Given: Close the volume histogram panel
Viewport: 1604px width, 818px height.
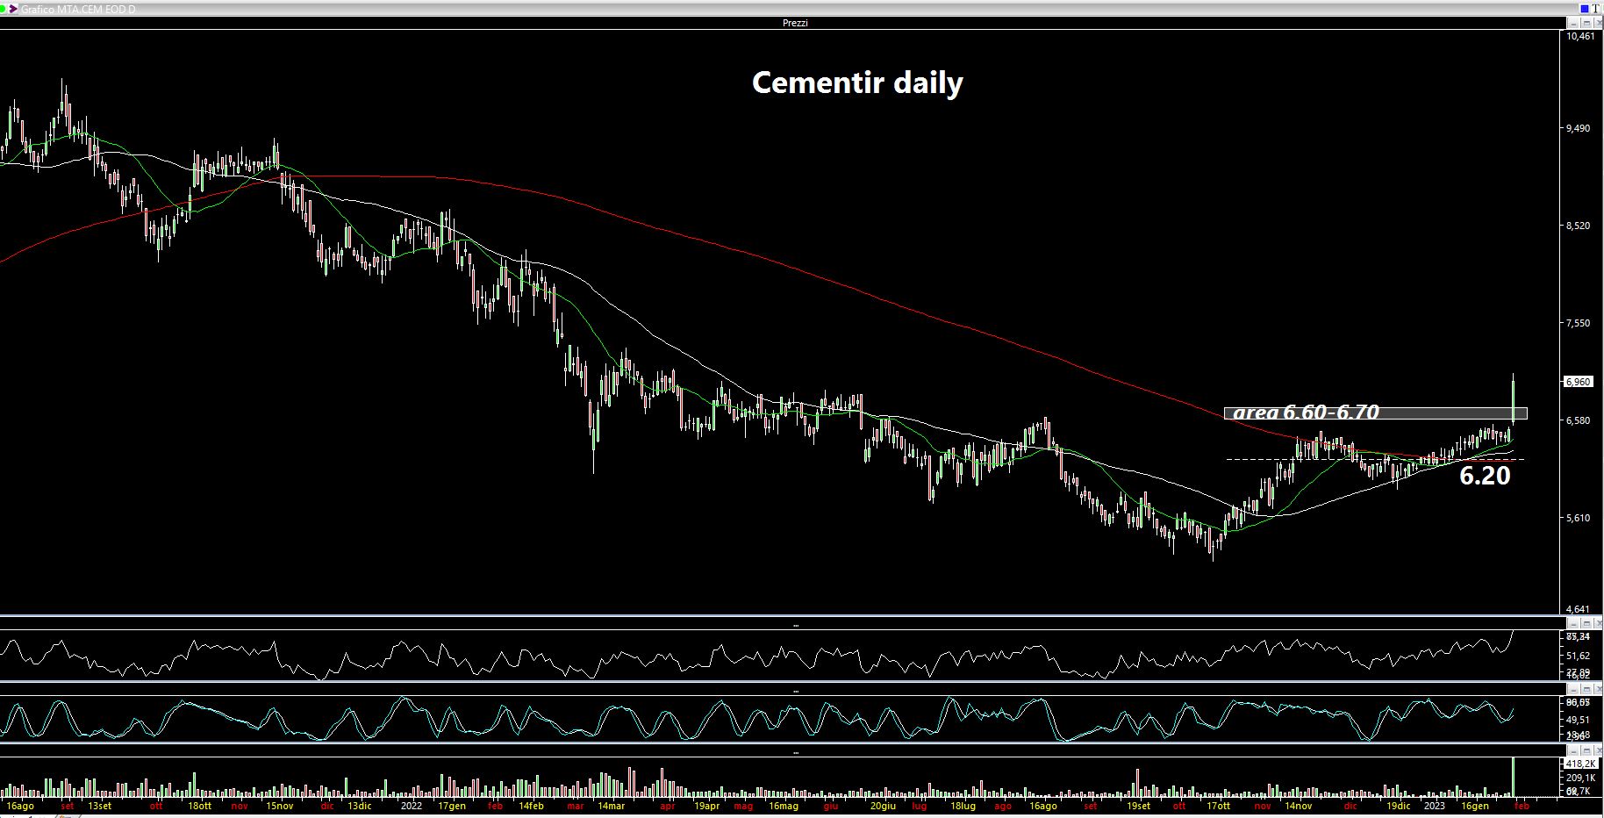Looking at the screenshot, I should pyautogui.click(x=1599, y=751).
